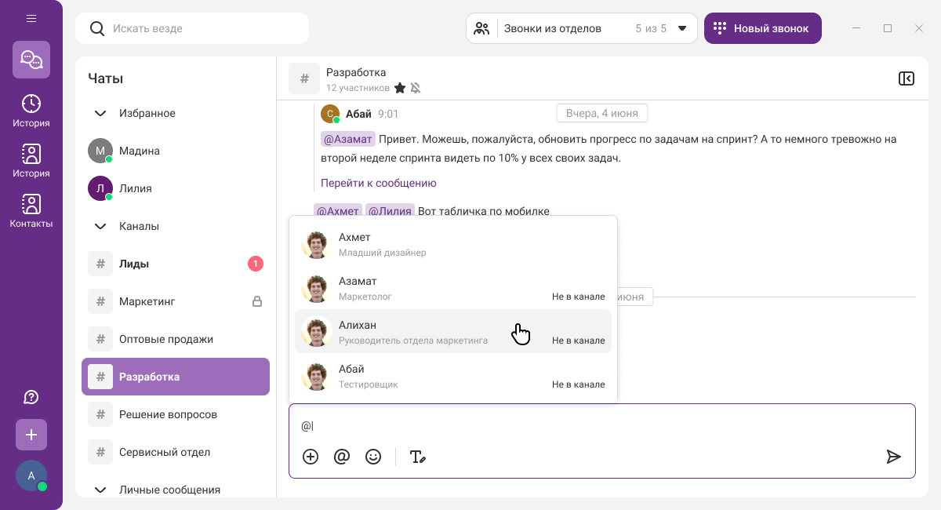Collapse the Избранное section

point(100,113)
